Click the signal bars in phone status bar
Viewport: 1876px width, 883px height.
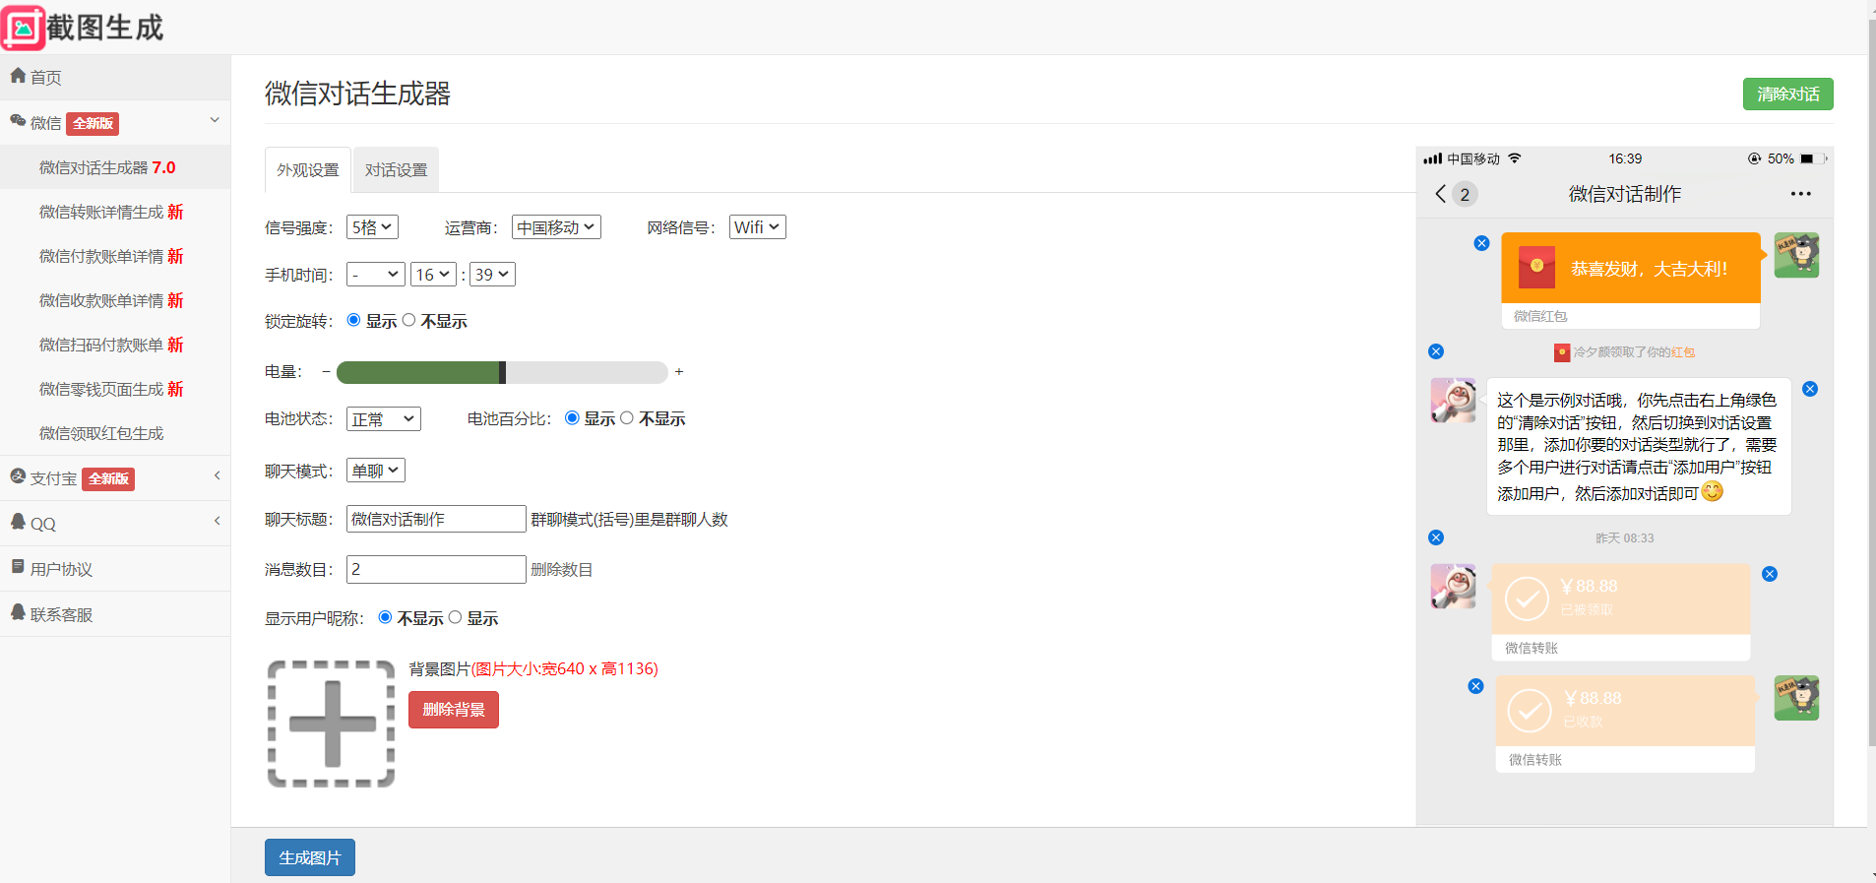(x=1433, y=158)
